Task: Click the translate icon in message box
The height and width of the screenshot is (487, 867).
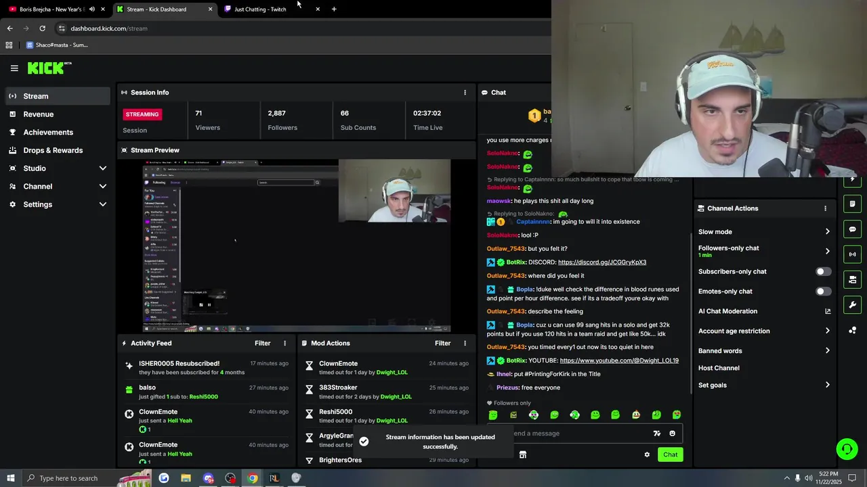Action: coord(656,434)
